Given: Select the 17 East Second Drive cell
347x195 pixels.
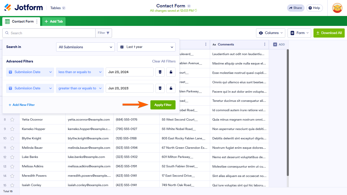Looking at the screenshot, I should [185, 176].
